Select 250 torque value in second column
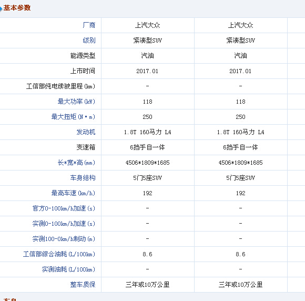 240,117
